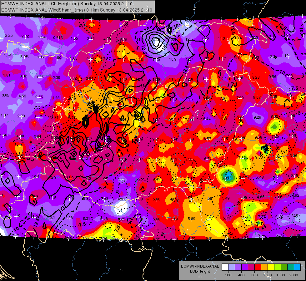306x281 pixels.
Task: Click the WindShear 0-1km title line
Action: 77,10
